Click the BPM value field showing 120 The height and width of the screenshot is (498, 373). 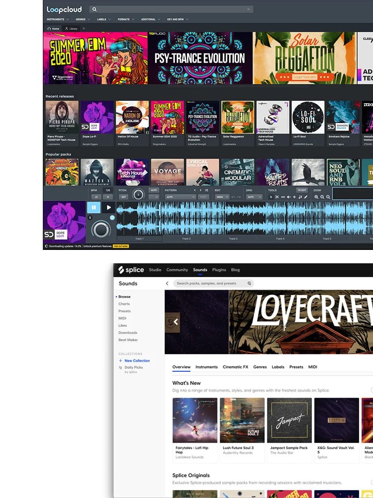[x=107, y=190]
